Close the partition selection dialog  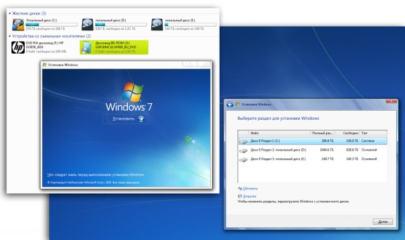pyautogui.click(x=391, y=101)
